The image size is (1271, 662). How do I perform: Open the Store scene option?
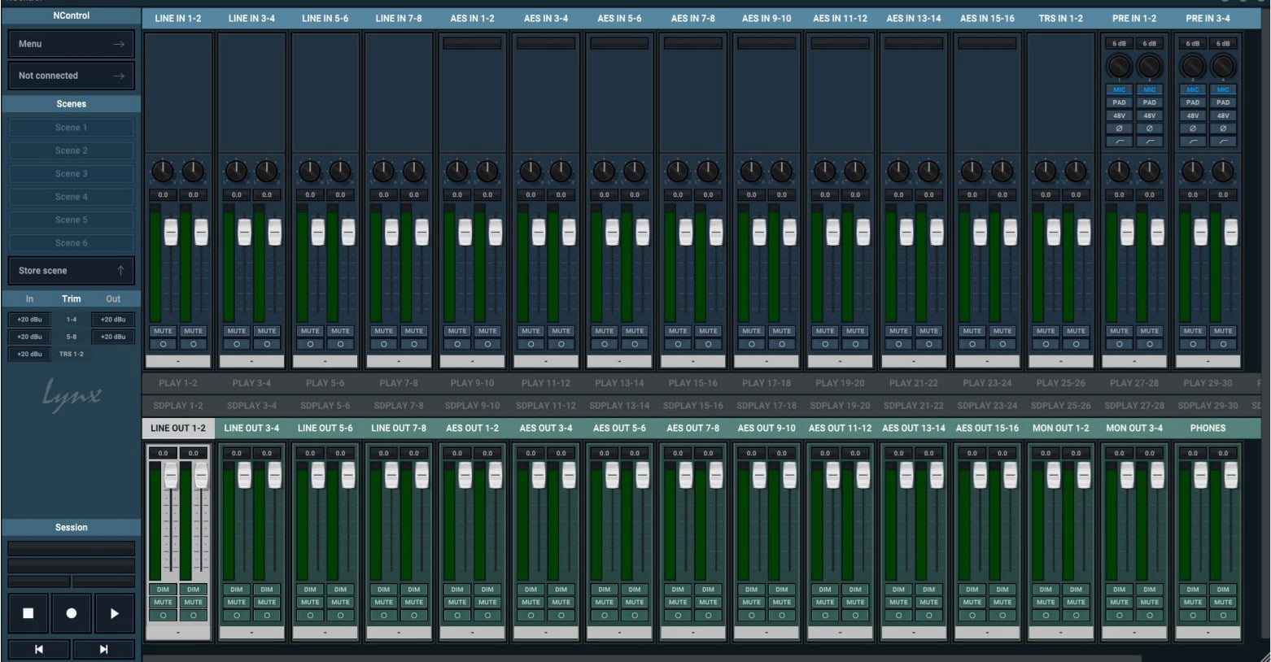click(72, 271)
